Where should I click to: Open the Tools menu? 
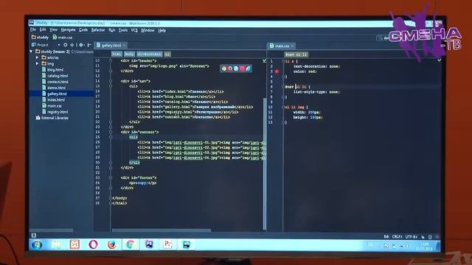[123, 30]
